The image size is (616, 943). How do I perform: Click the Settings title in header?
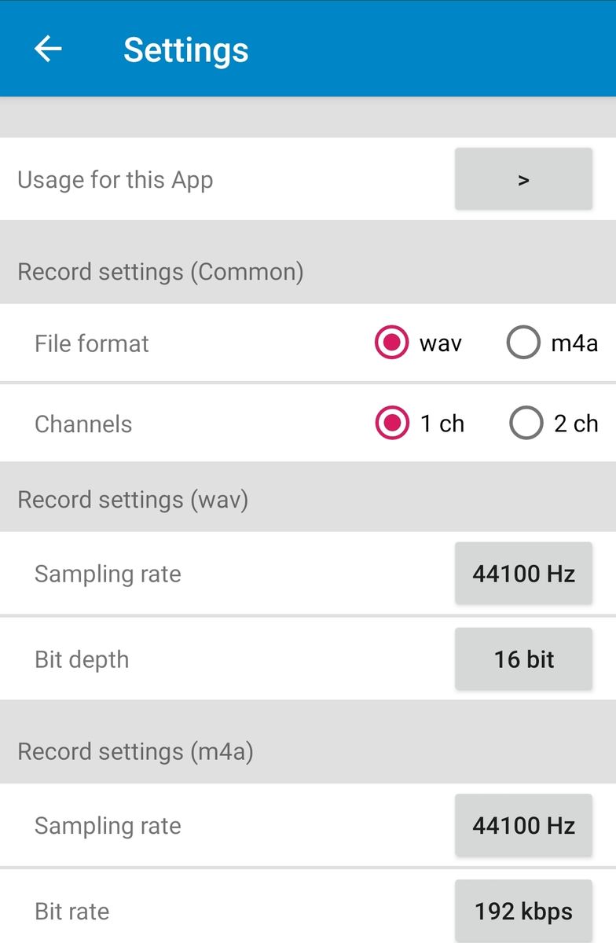coord(185,50)
